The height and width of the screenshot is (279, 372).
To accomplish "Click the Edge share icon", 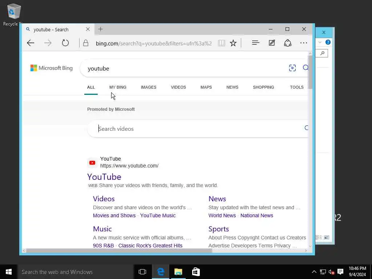I will click(288, 43).
